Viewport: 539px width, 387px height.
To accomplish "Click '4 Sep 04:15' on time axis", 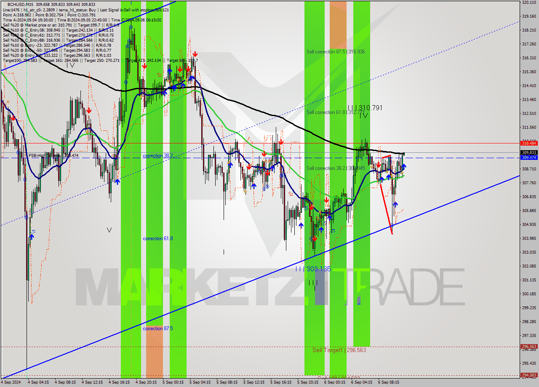I will [38, 382].
